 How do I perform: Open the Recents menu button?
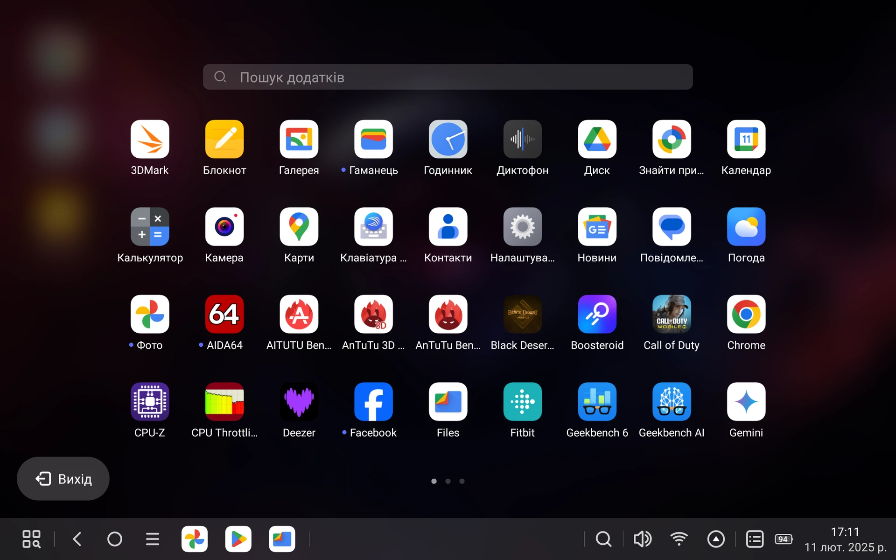[x=153, y=539]
